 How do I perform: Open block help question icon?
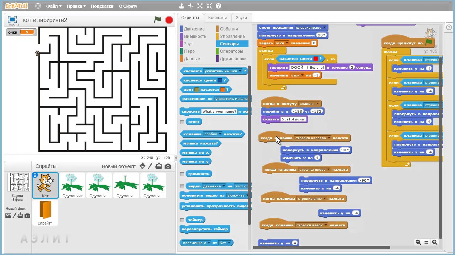click(x=219, y=6)
